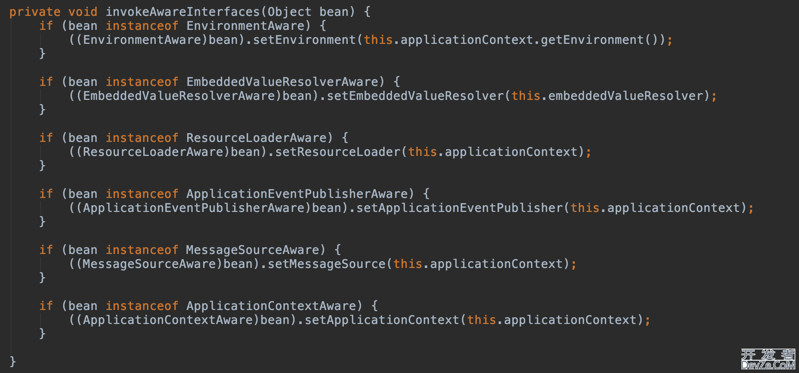Click the setEnvironment method call
Screen dimensions: 799x373
(x=305, y=40)
